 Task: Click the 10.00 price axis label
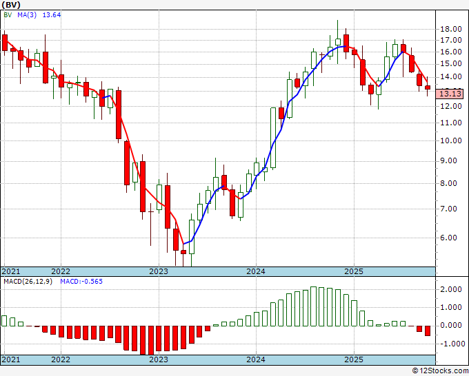(x=451, y=140)
